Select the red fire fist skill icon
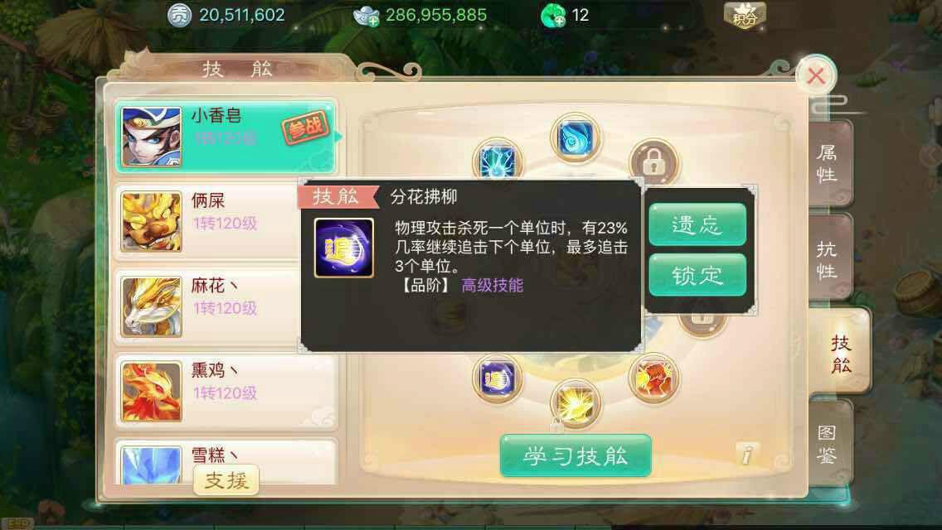942x530 pixels. point(653,378)
